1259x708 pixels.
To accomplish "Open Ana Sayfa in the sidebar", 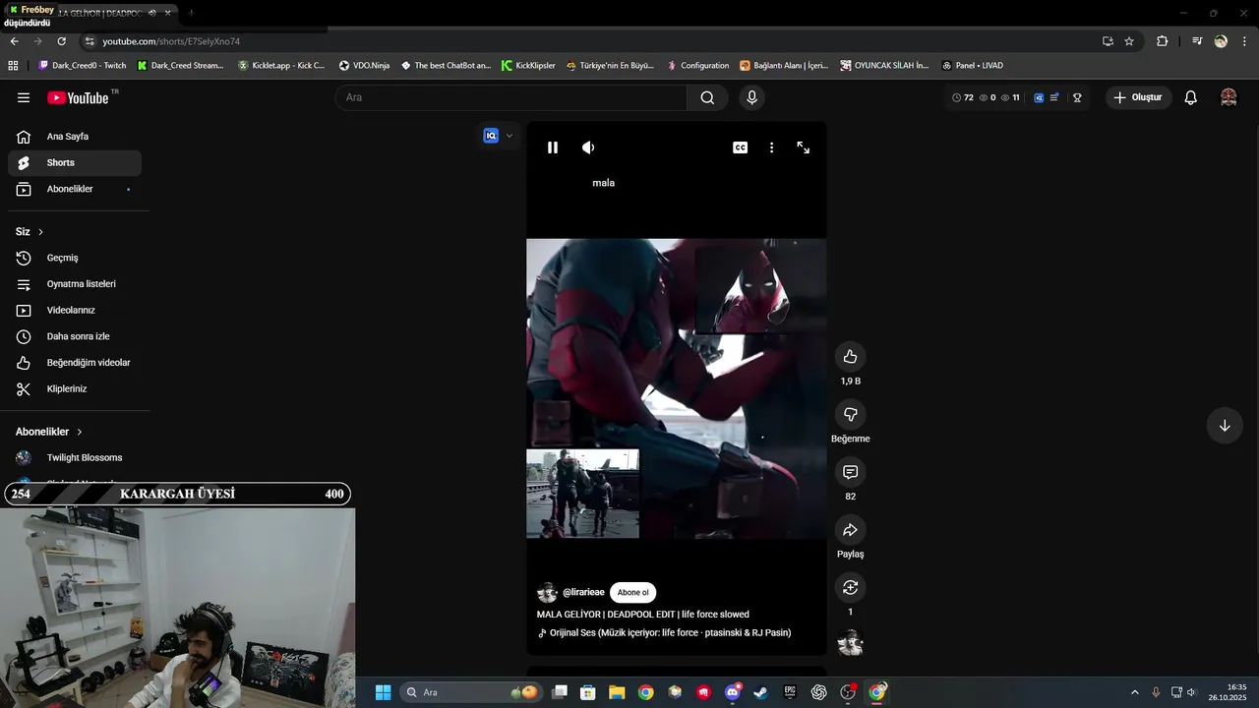I will pos(75,137).
